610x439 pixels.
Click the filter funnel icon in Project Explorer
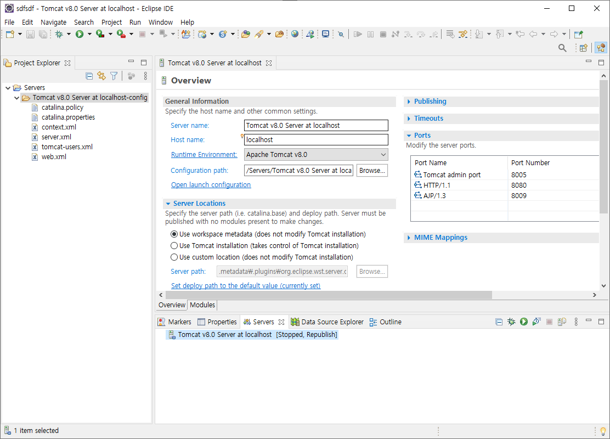(x=114, y=76)
